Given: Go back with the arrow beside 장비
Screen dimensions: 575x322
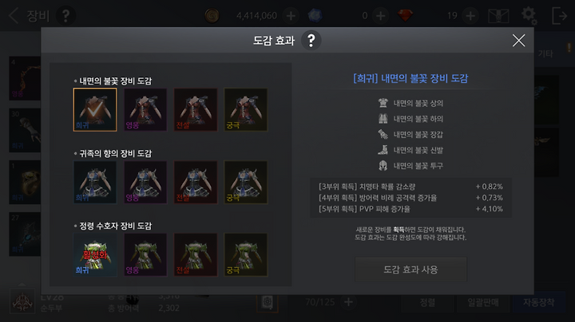Looking at the screenshot, I should pyautogui.click(x=14, y=16).
